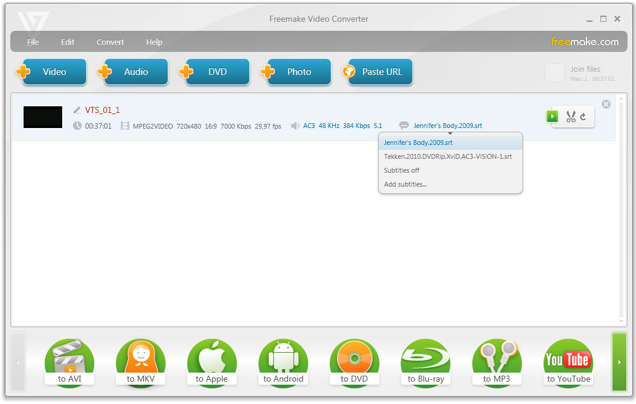Open the Convert menu
This screenshot has width=636, height=404.
(x=110, y=42)
